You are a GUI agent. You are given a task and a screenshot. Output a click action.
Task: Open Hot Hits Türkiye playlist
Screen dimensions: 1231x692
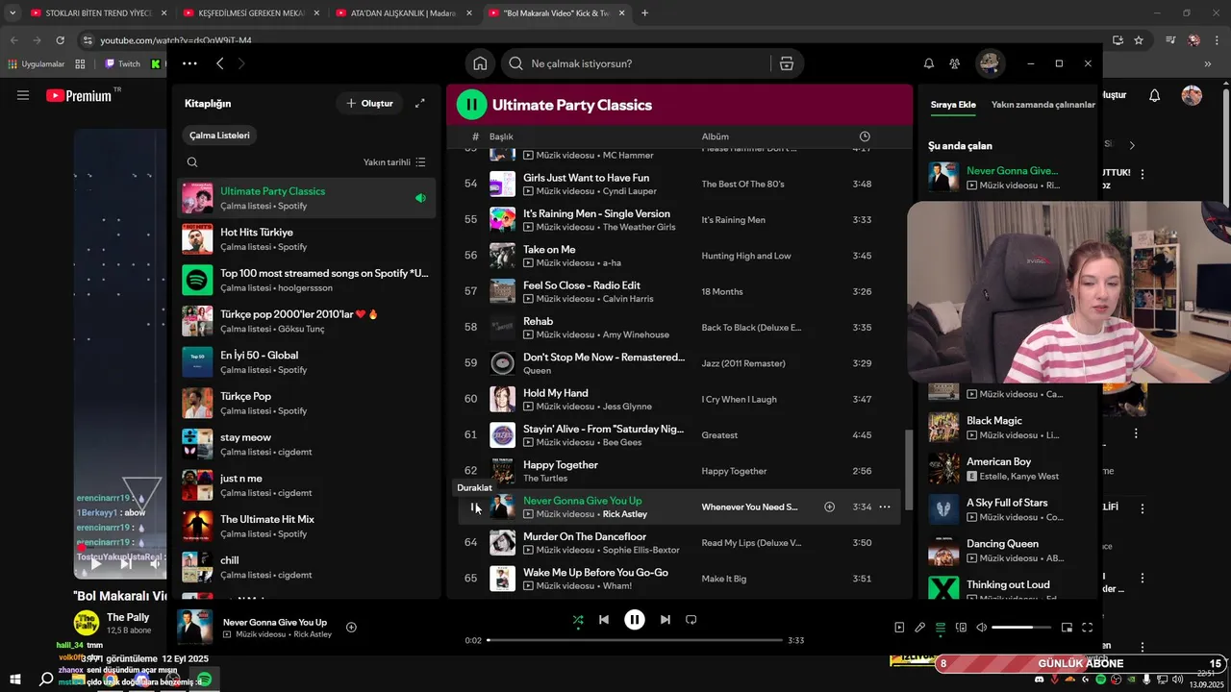306,239
